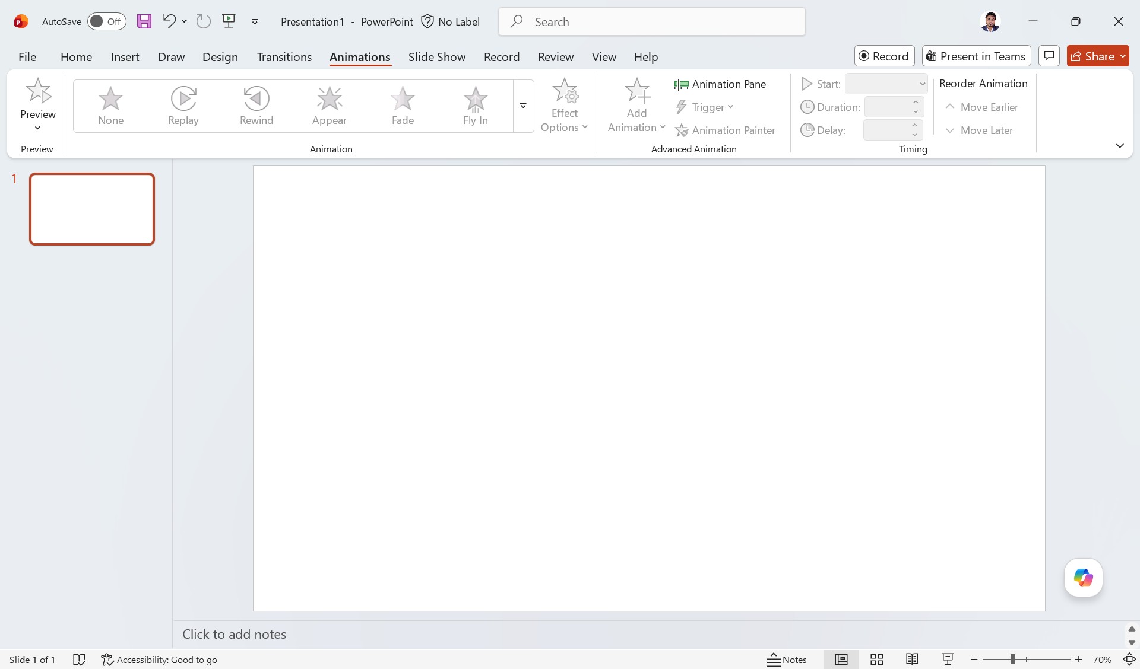Toggle the Notes pane button
This screenshot has width=1140, height=669.
(x=786, y=660)
